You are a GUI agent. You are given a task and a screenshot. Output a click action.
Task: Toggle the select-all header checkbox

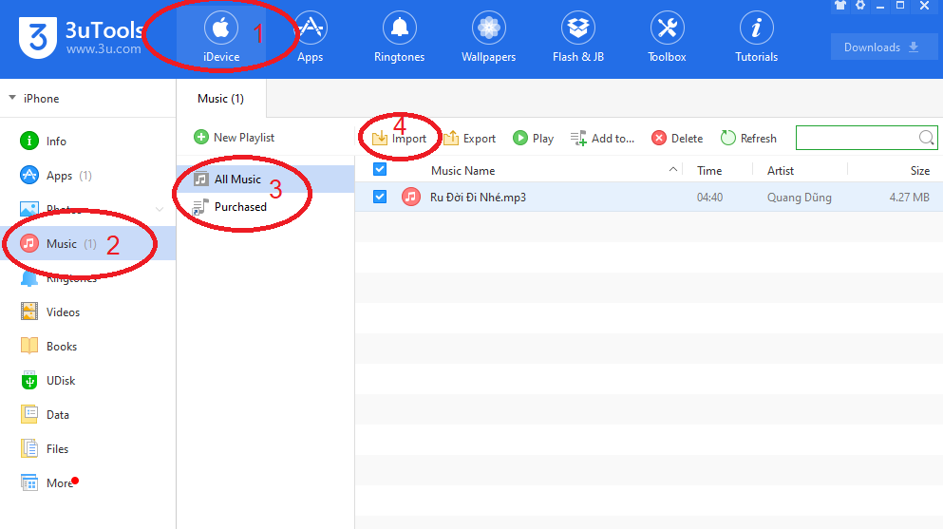pyautogui.click(x=380, y=169)
